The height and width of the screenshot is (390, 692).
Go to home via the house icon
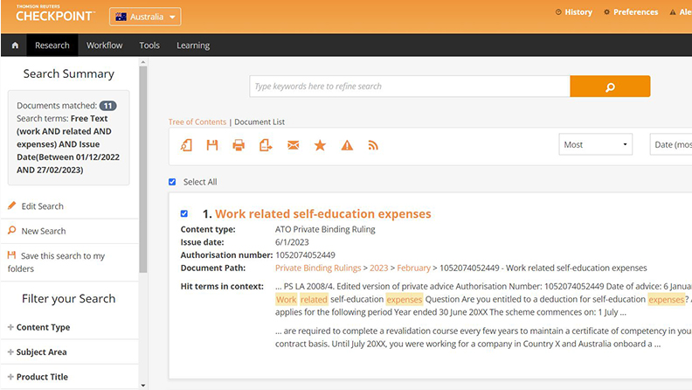(x=15, y=45)
